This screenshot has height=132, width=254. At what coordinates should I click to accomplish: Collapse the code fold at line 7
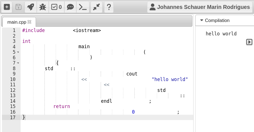[18, 63]
